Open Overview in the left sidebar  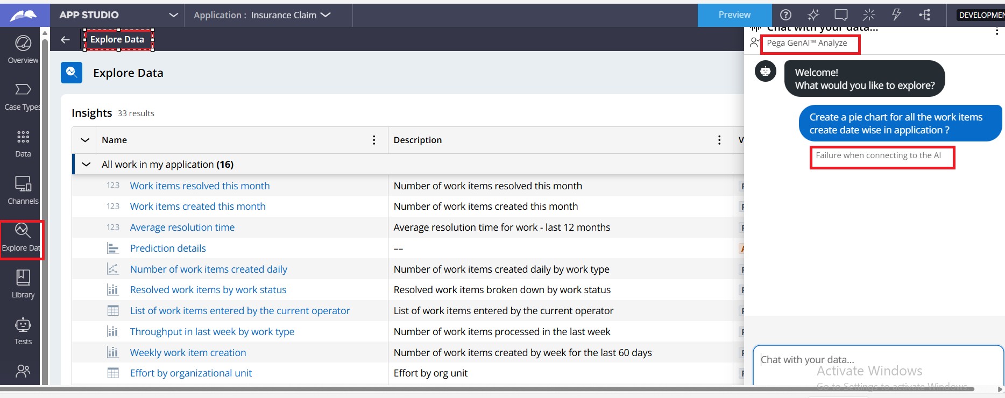[23, 49]
